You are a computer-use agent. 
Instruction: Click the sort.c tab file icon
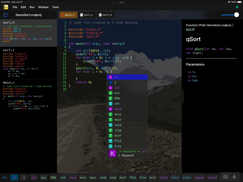click(x=81, y=15)
